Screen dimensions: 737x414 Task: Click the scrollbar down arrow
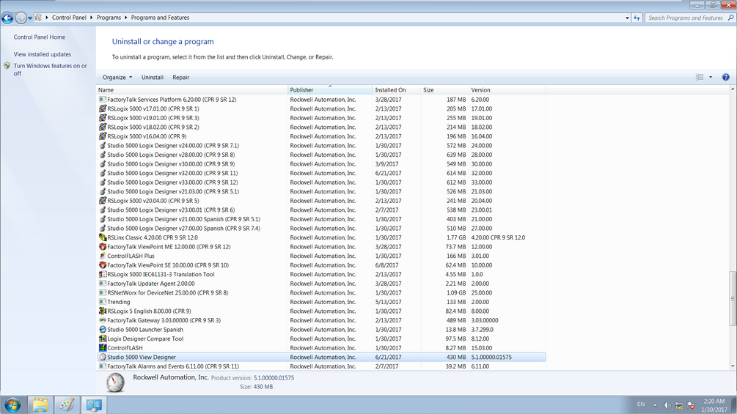(x=733, y=366)
